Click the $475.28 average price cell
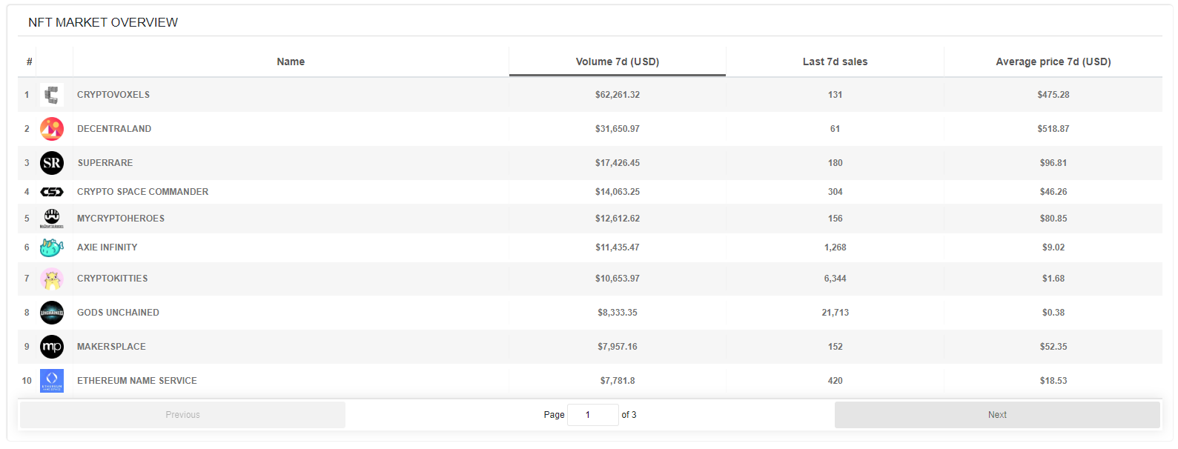The image size is (1178, 449). pyautogui.click(x=1053, y=95)
